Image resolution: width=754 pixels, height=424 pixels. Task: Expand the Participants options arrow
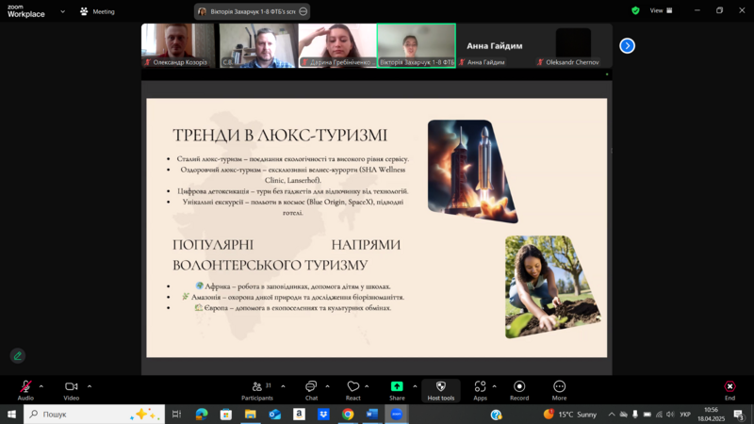point(283,386)
